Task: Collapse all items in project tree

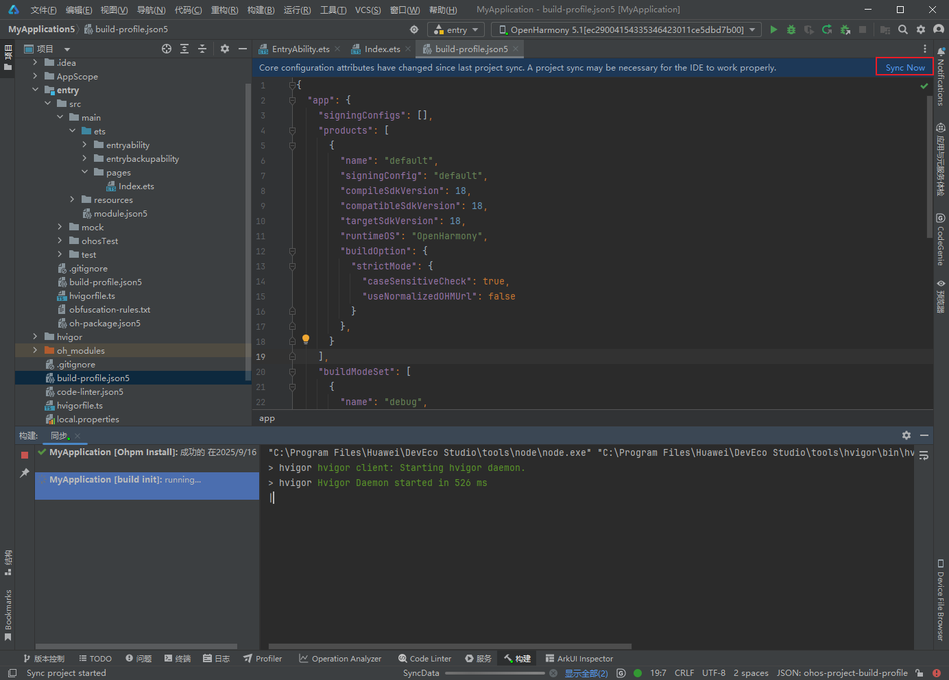Action: click(x=202, y=49)
